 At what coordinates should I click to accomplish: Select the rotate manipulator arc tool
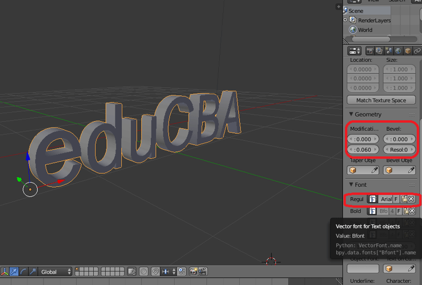pyautogui.click(x=23, y=272)
